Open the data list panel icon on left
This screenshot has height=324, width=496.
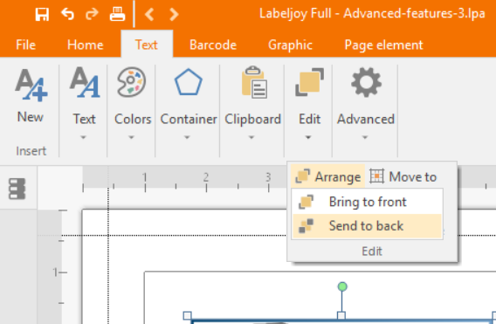coord(17,189)
